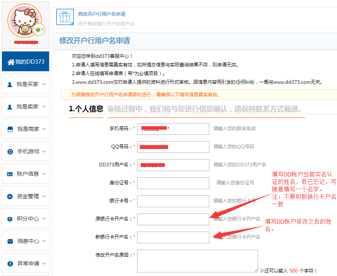Click the 银行卡号 input field
The image size is (337, 276).
[173, 201]
